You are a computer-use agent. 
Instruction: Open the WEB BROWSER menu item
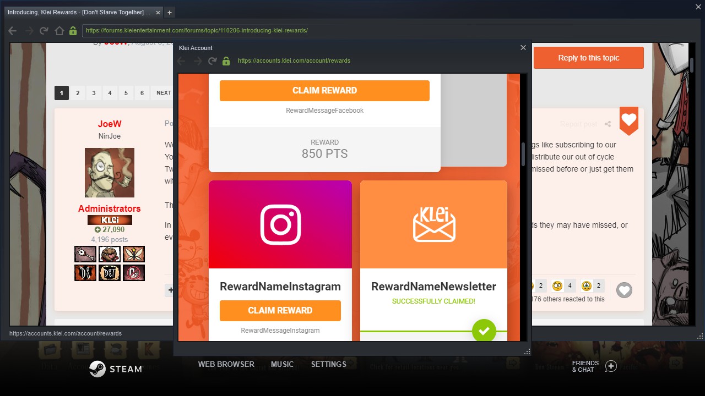(x=226, y=364)
